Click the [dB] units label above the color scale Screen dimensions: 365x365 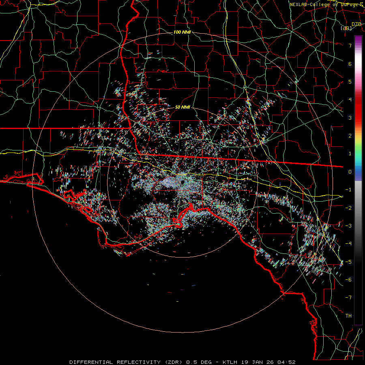click(x=346, y=28)
